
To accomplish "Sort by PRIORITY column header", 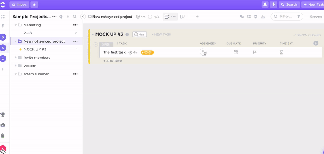I will point(260,43).
